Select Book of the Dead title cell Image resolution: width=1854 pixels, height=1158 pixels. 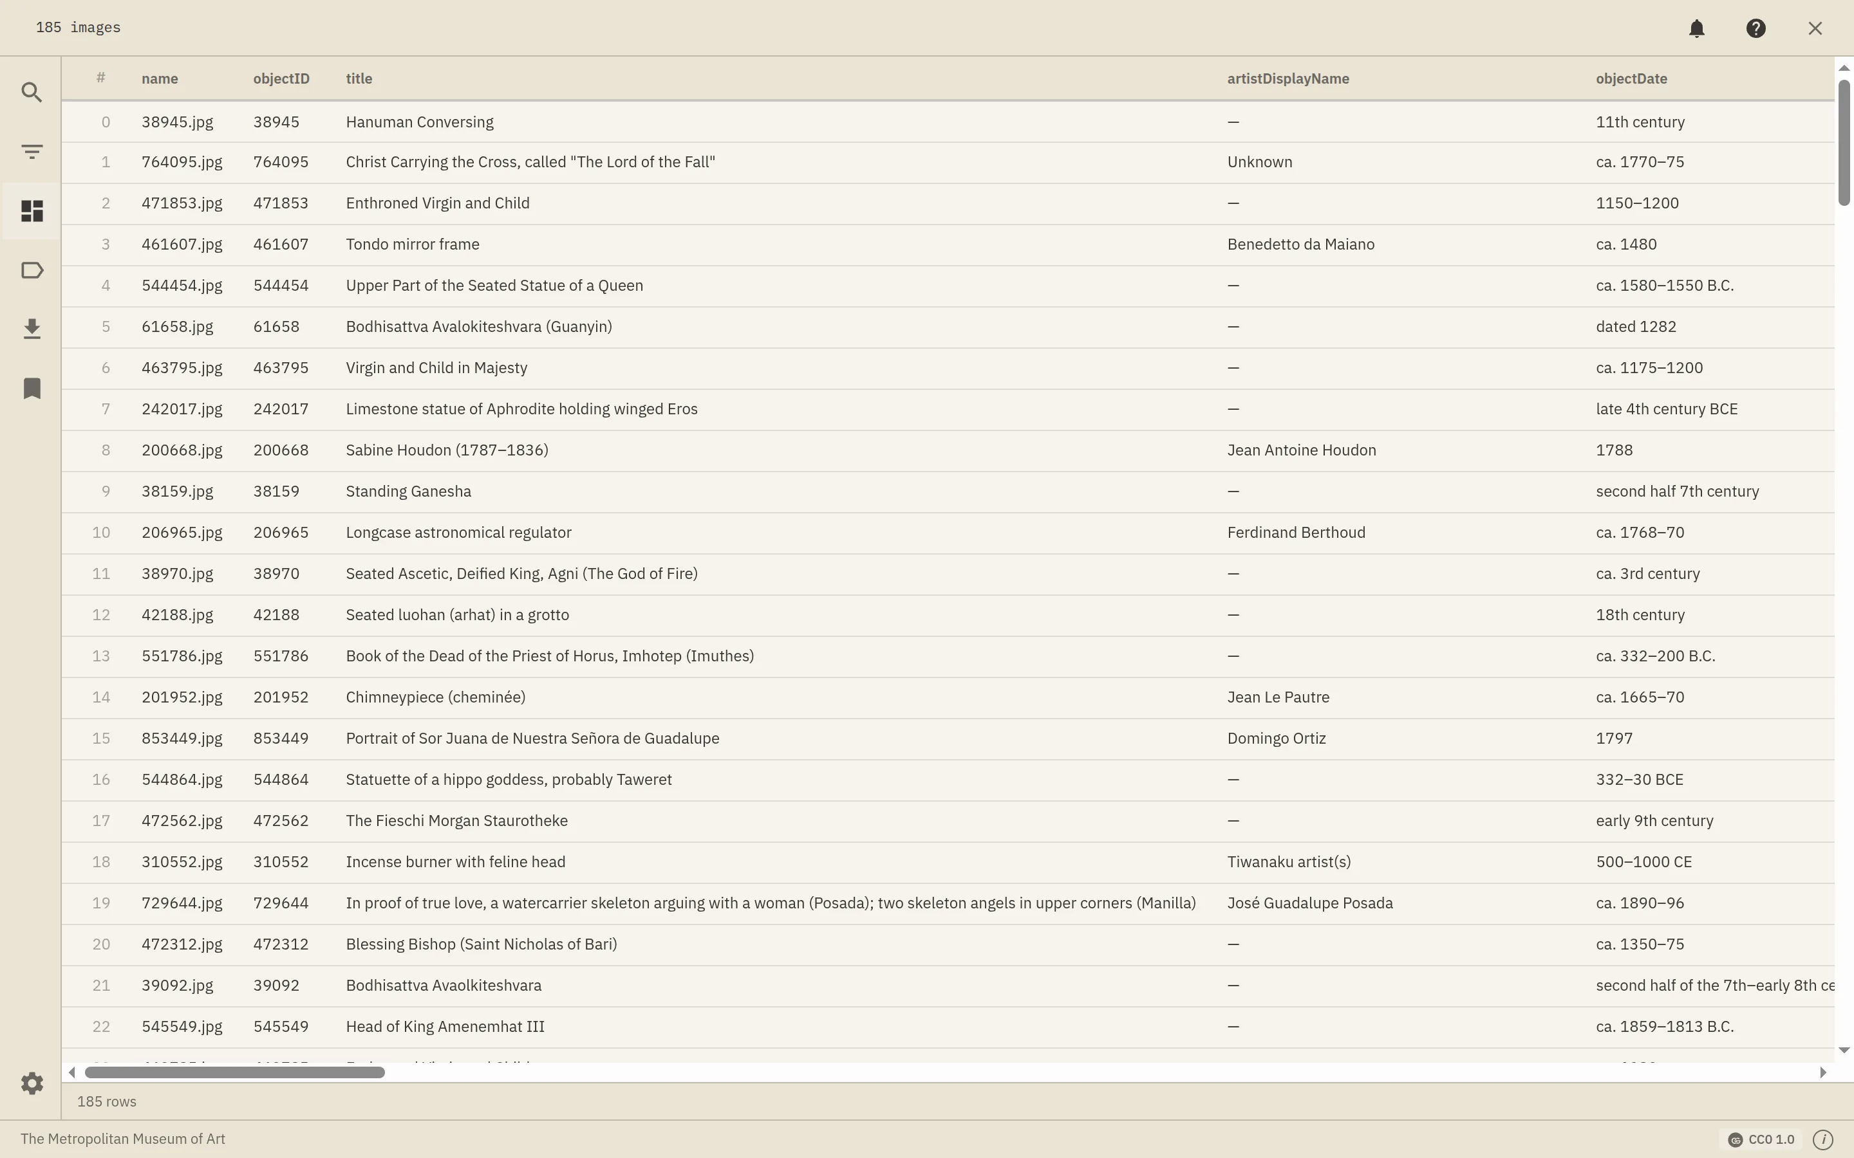tap(549, 656)
